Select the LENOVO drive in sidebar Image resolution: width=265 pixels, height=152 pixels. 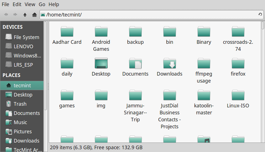(x=23, y=47)
